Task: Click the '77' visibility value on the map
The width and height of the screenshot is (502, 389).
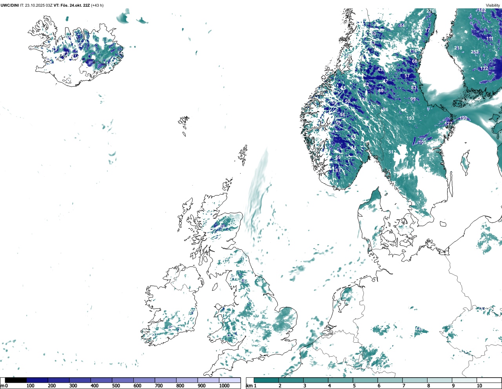Action: [x=427, y=31]
